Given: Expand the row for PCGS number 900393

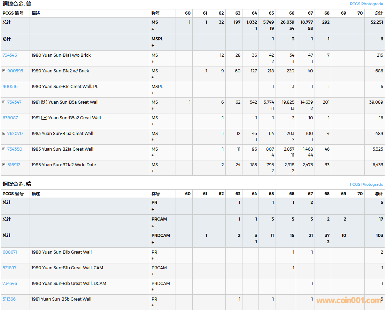Looking at the screenshot, I should click(4, 71).
